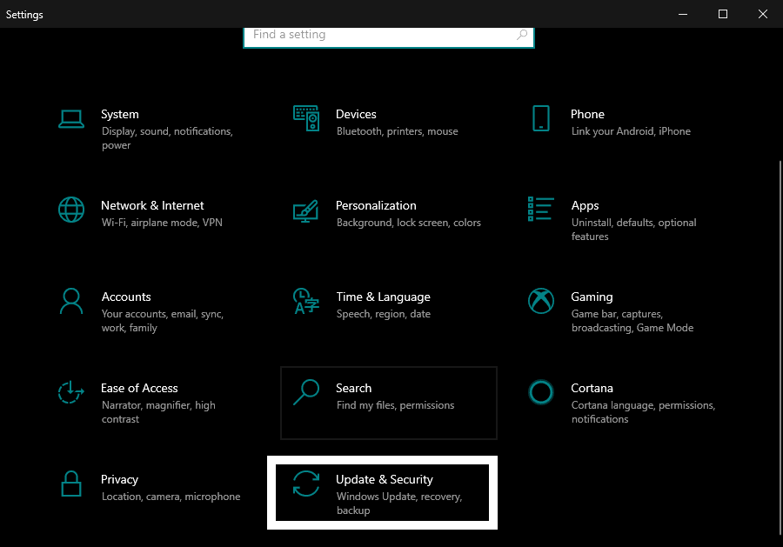
Task: Open Privacy settings title
Action: [119, 480]
